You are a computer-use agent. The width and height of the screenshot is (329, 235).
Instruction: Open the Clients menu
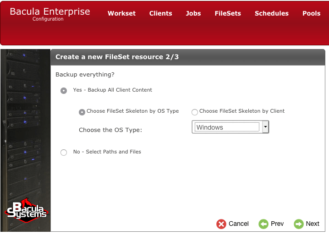161,13
